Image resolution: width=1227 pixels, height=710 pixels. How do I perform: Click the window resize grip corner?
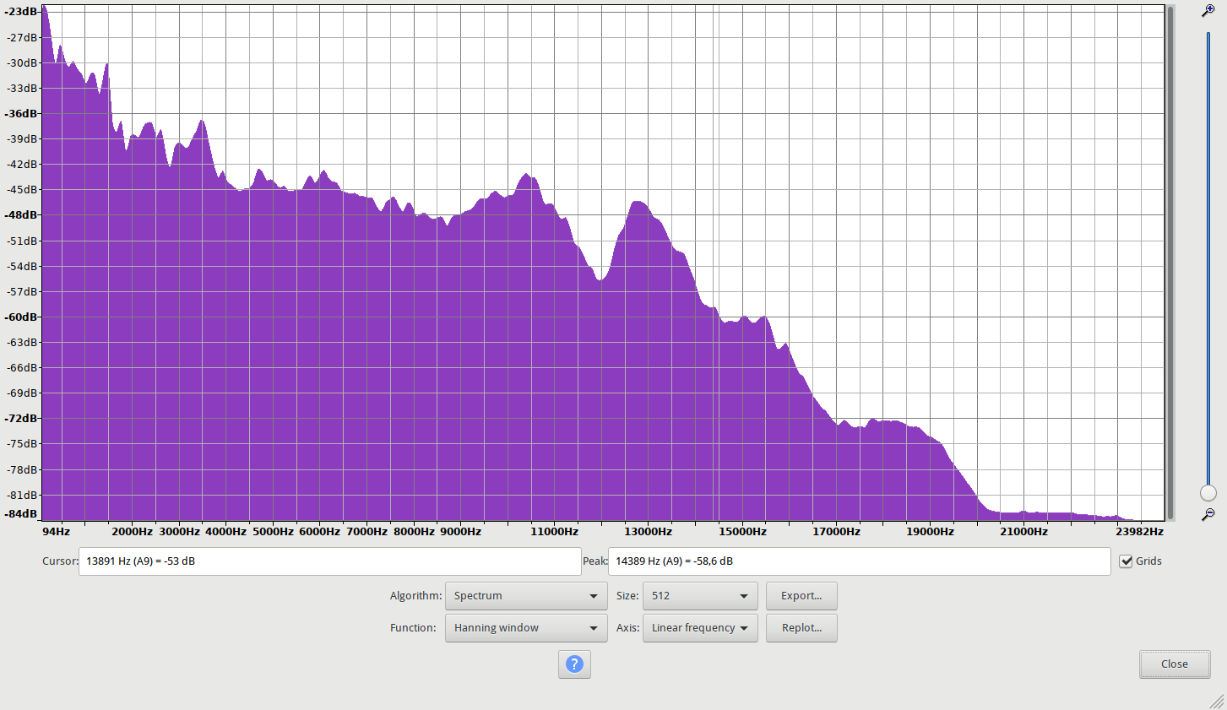click(1217, 701)
